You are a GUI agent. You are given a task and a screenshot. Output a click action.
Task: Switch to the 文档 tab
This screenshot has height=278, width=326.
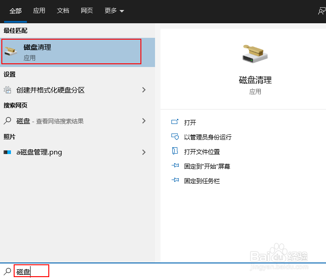(63, 10)
